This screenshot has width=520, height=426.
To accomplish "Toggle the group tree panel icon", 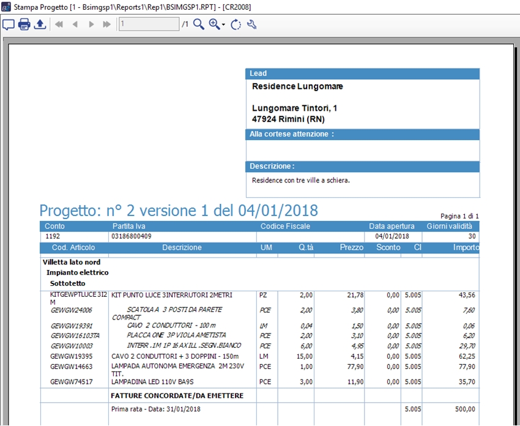I will click(9, 24).
